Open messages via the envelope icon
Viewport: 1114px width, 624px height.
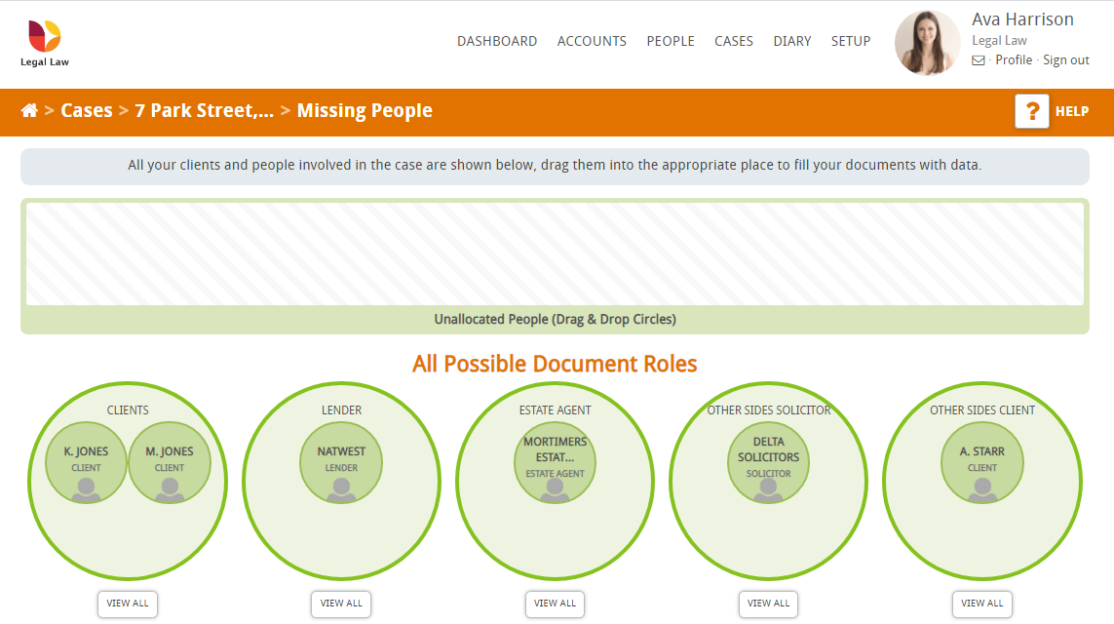pyautogui.click(x=978, y=59)
